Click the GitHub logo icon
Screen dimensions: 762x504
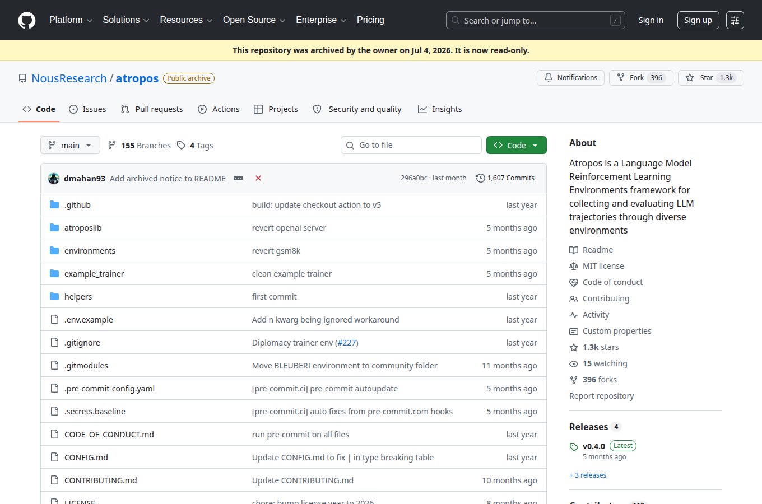pyautogui.click(x=27, y=20)
